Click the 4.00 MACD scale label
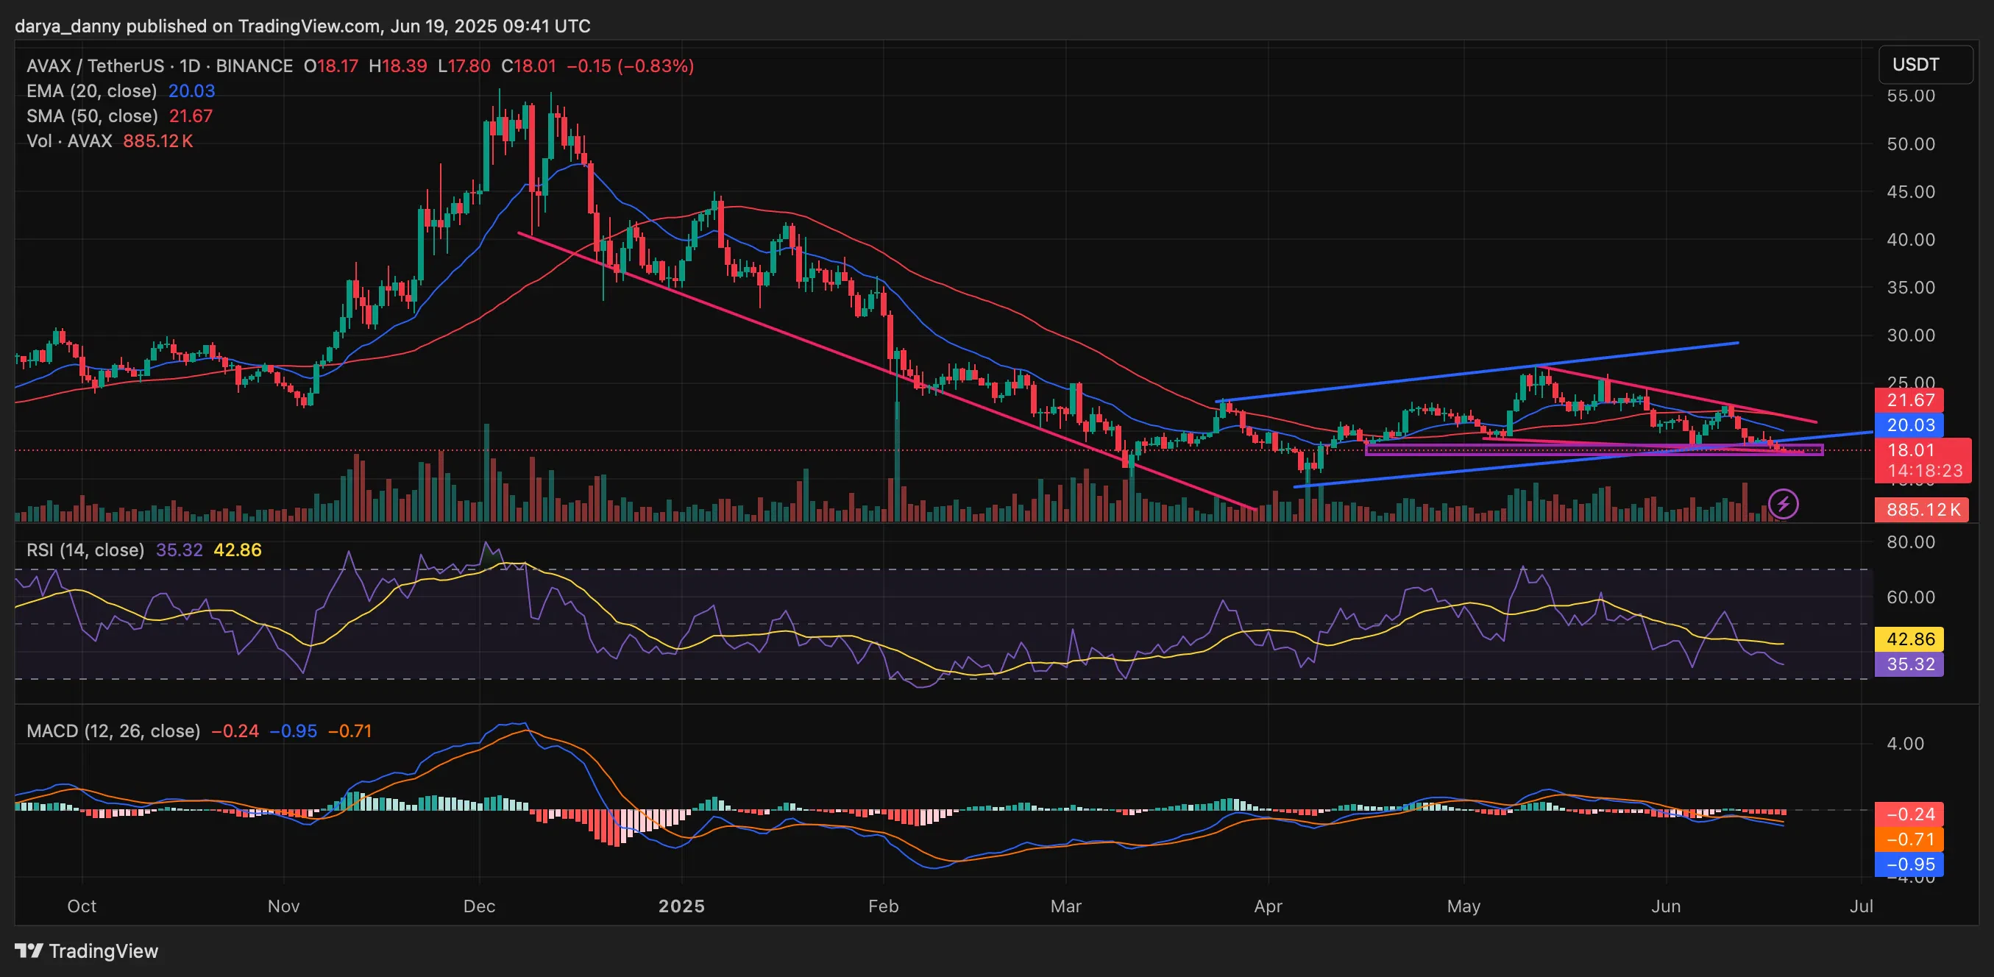 coord(1905,743)
